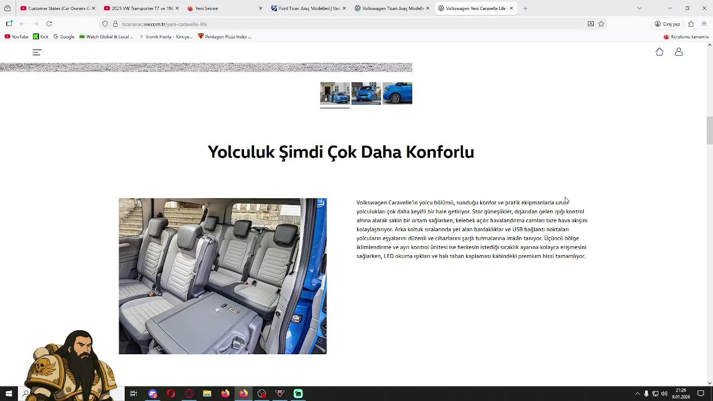Screen dimensions: 713x401
Task: Open the red Opera icon on the taskbar
Action: (170, 394)
